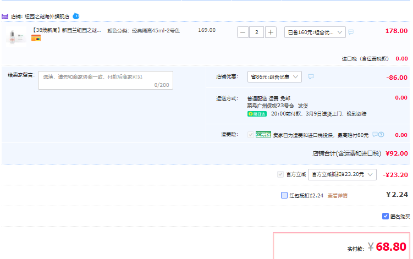413x259 pixels.
Task: Click the store name 纽西之谜海外旗舰店
Action: 47,16
